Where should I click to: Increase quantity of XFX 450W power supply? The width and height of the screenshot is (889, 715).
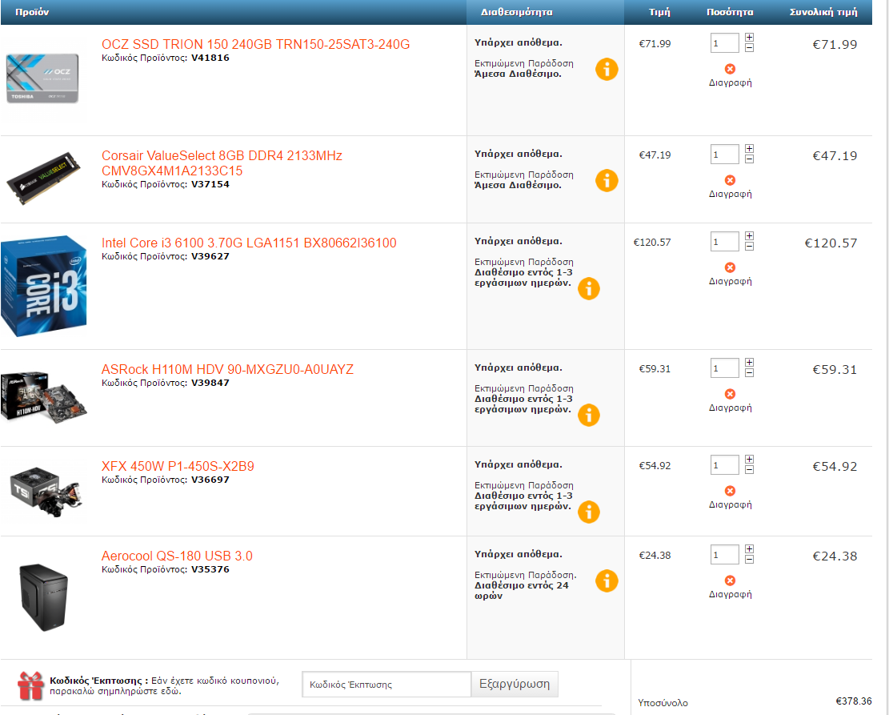tap(749, 459)
